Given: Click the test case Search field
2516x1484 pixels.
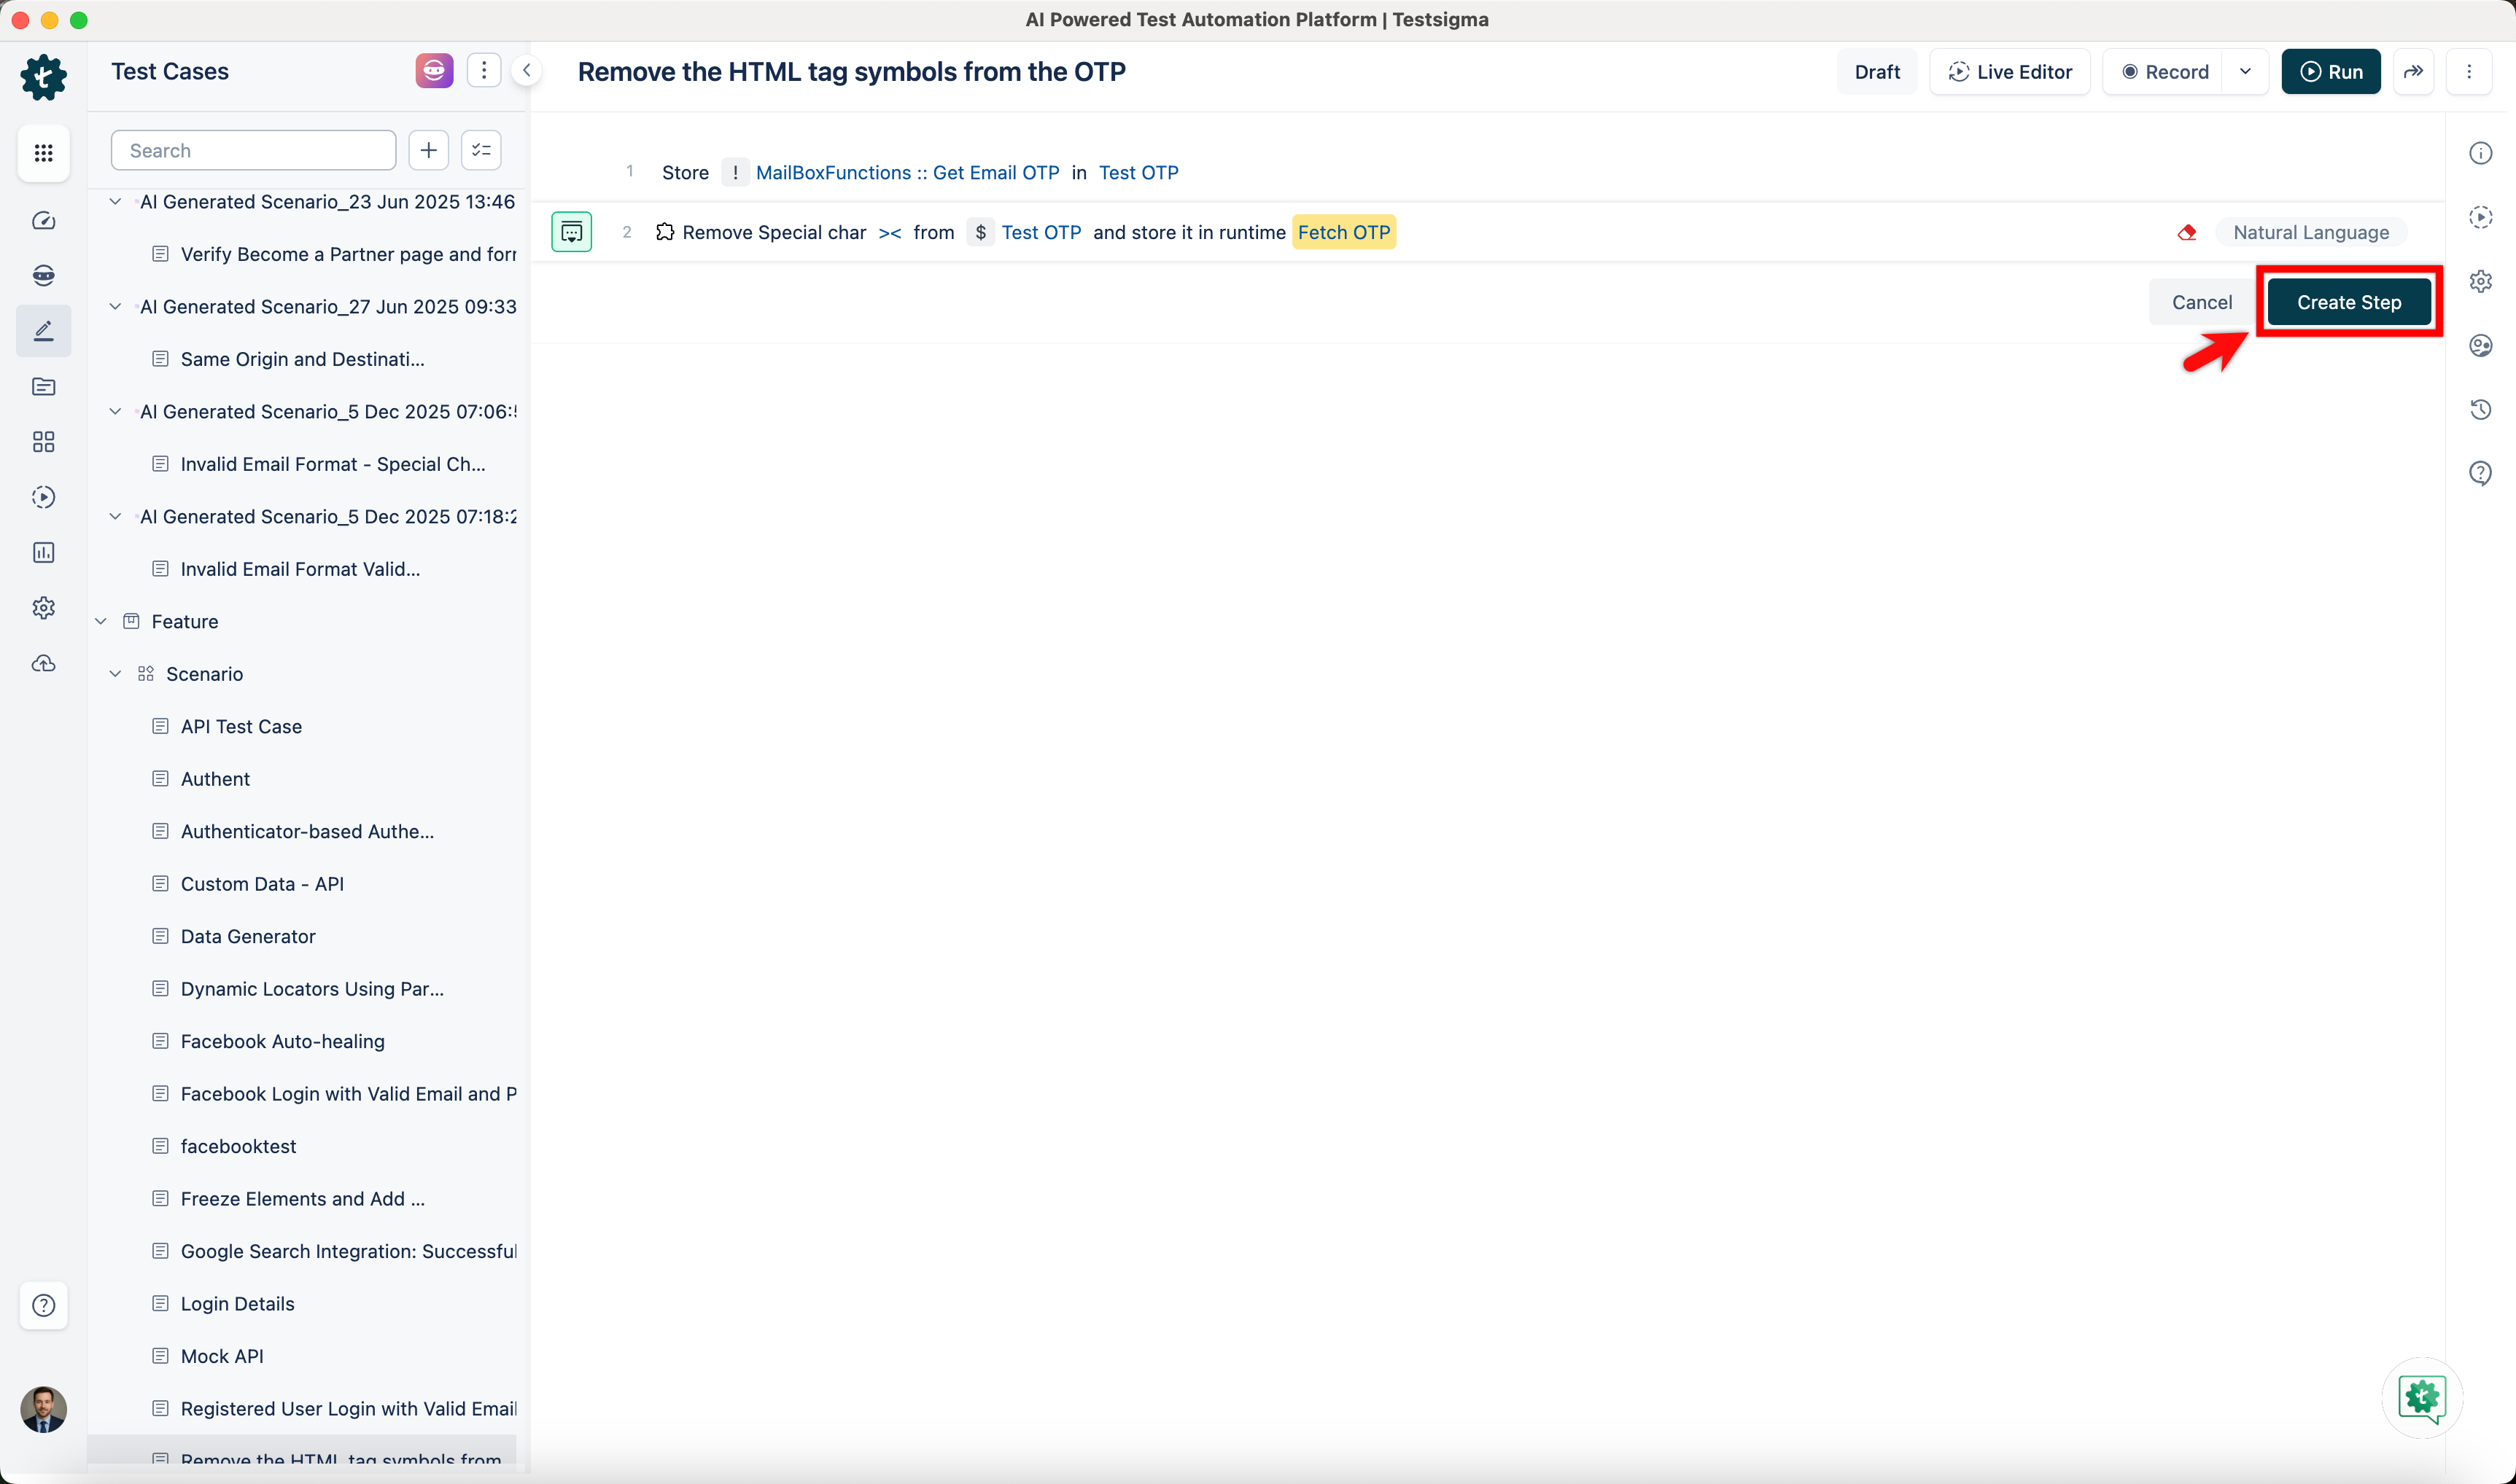Looking at the screenshot, I should [x=253, y=150].
